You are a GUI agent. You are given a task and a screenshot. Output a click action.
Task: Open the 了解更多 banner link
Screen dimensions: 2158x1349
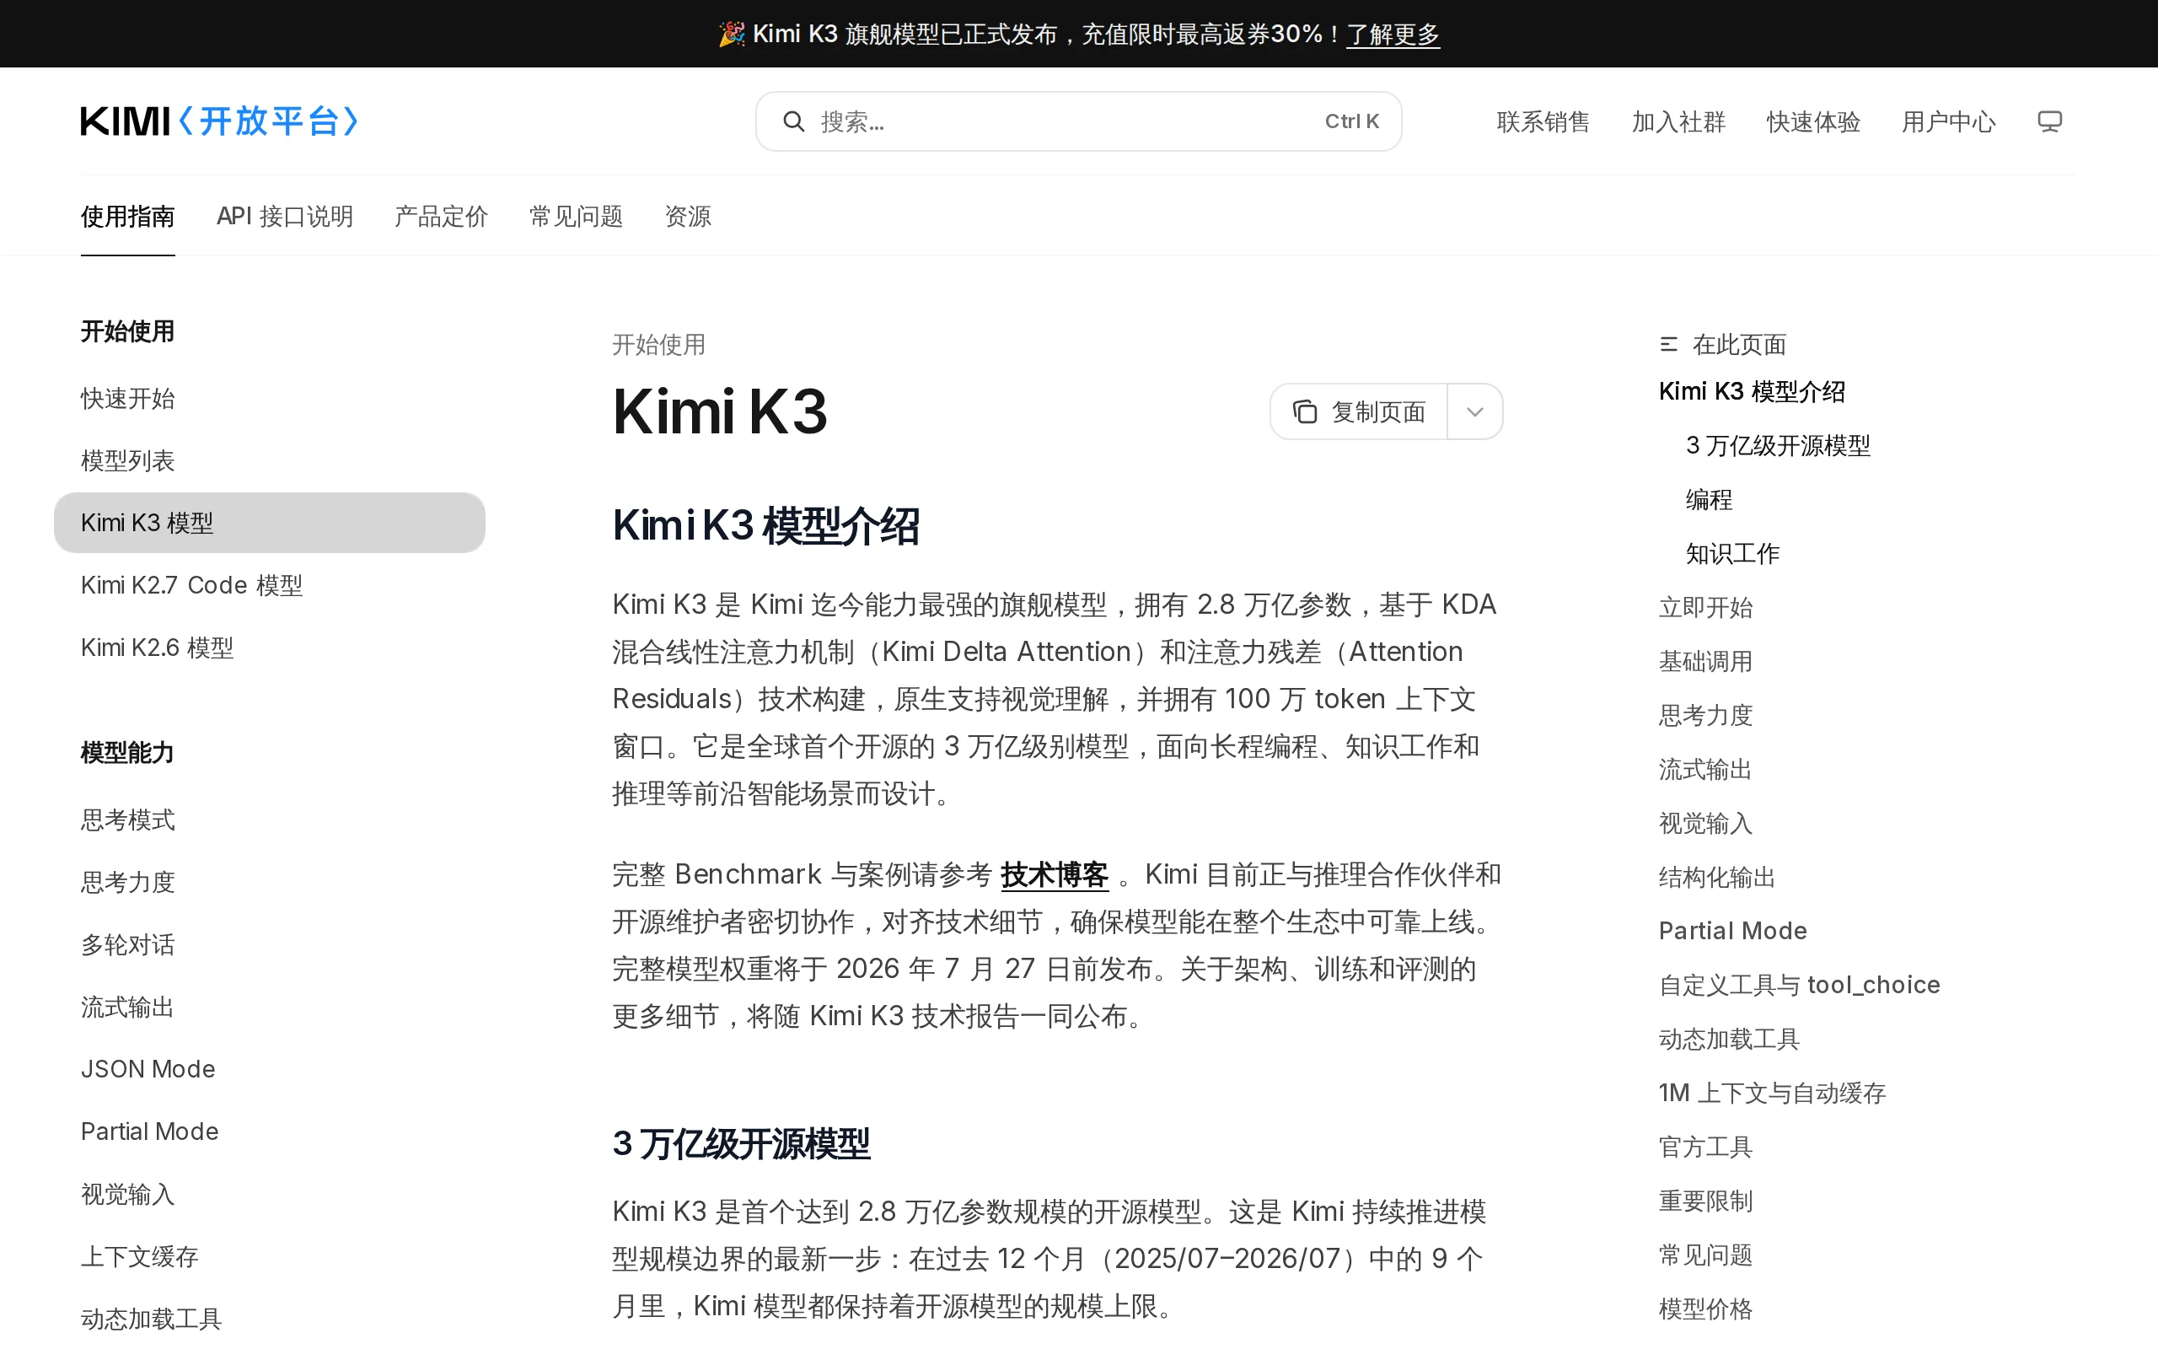(x=1392, y=34)
